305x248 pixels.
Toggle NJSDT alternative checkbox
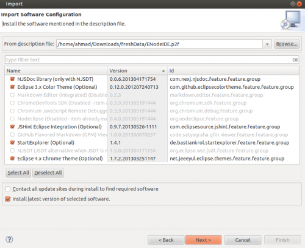(x=12, y=151)
